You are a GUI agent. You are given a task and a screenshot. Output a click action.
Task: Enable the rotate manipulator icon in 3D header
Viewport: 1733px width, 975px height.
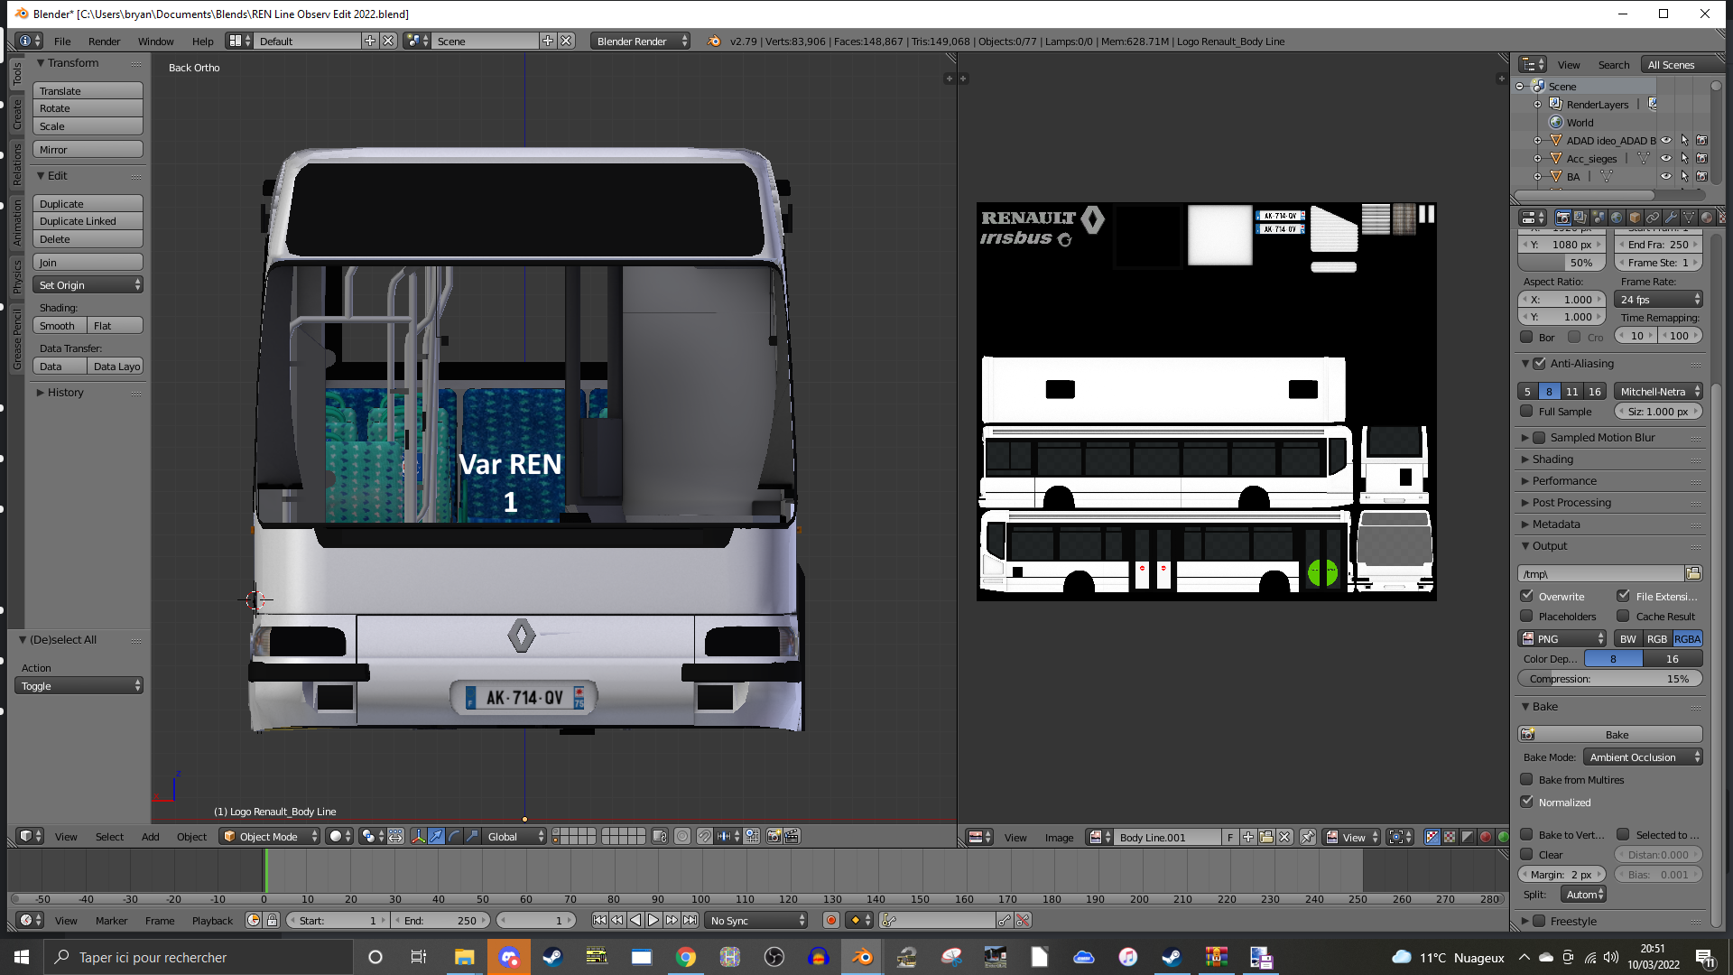(454, 837)
